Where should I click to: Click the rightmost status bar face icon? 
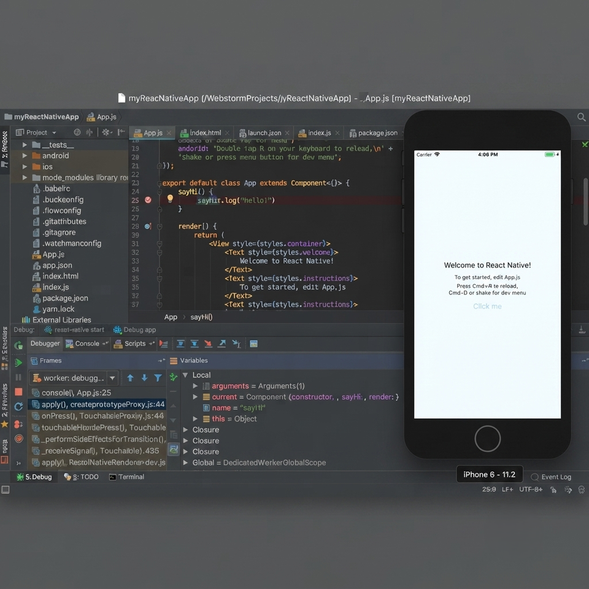(582, 490)
